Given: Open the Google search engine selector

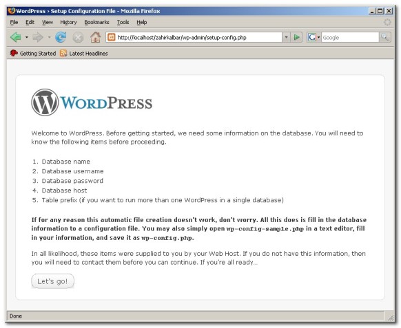Looking at the screenshot, I should 313,38.
